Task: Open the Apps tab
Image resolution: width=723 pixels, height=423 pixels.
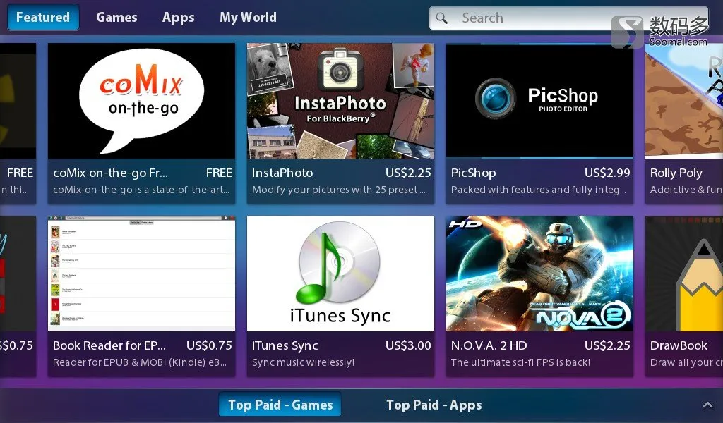Action: click(178, 18)
